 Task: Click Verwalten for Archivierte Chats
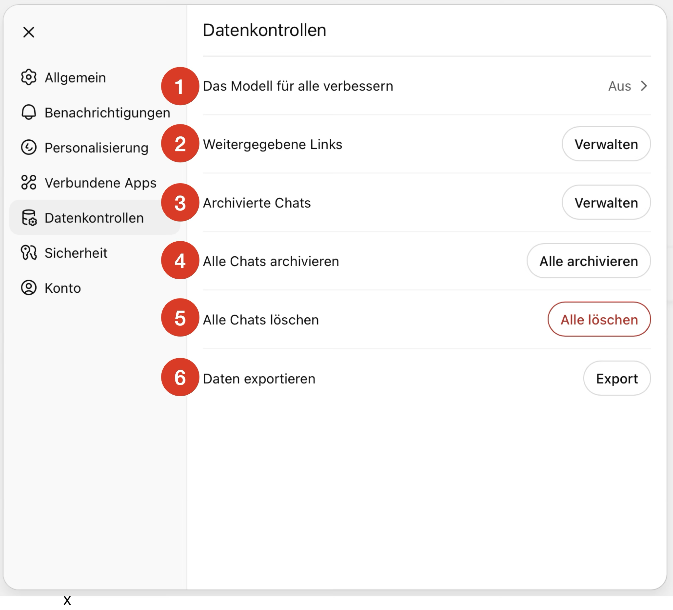coord(606,203)
